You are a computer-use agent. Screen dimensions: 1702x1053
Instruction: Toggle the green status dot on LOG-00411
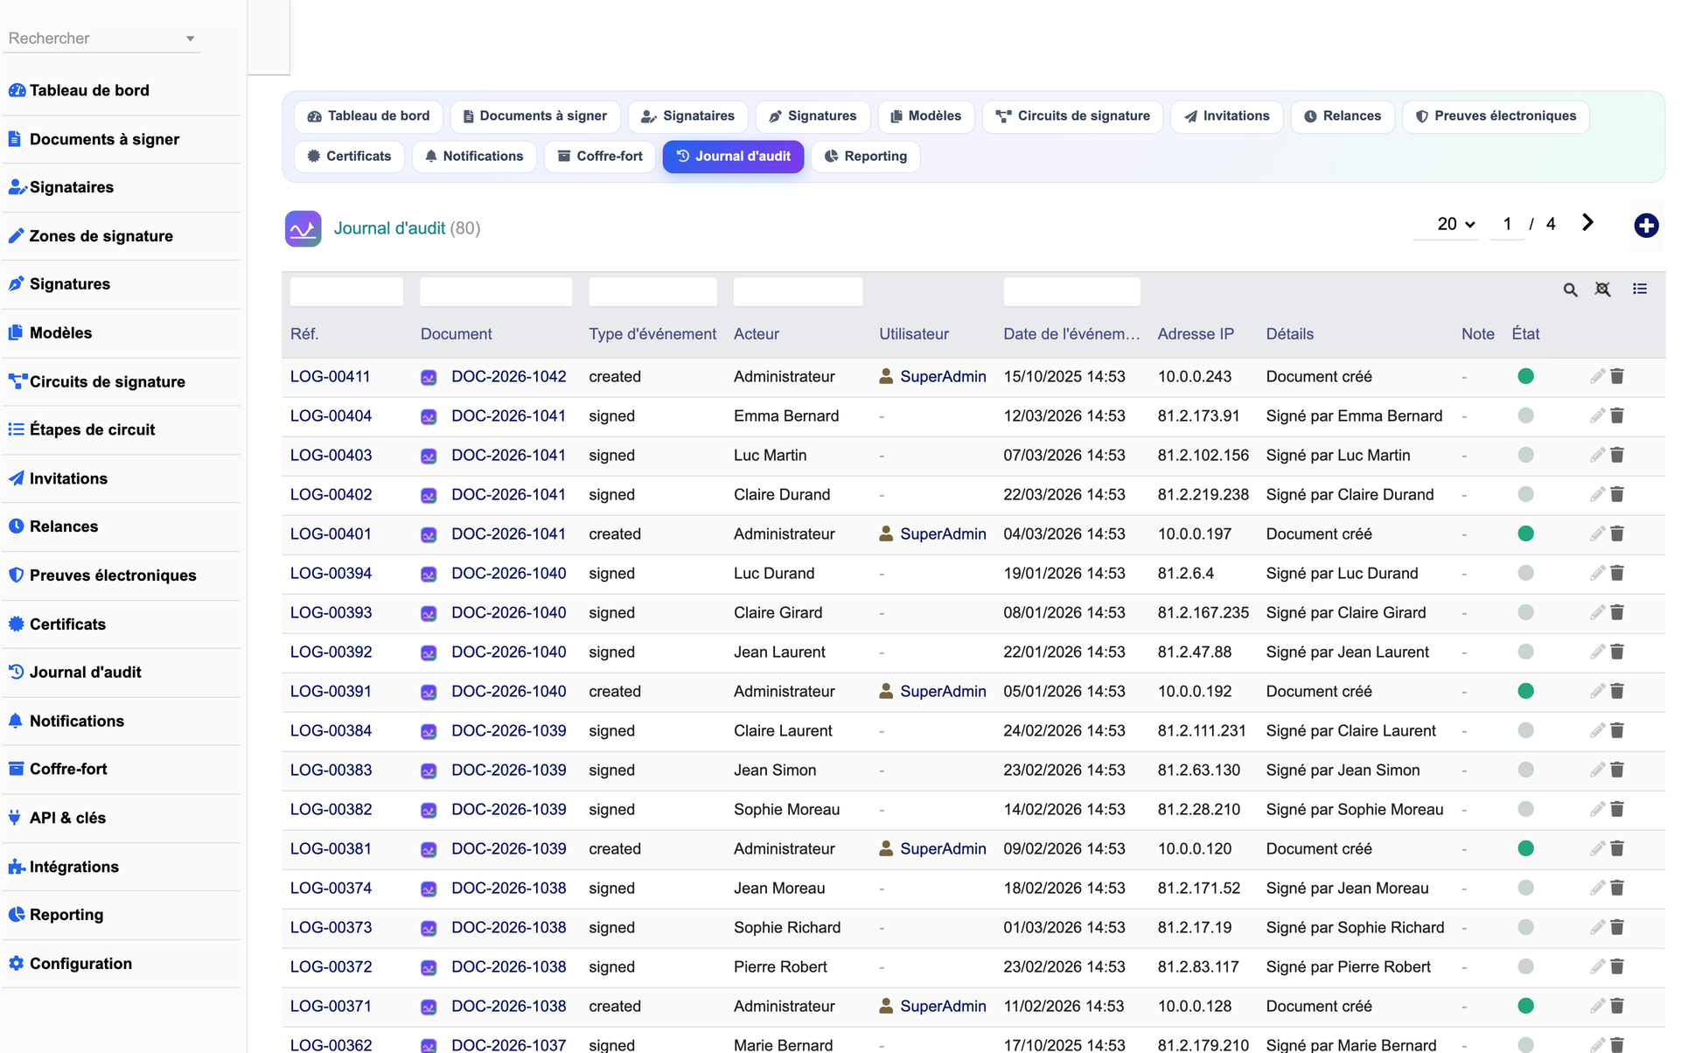1525,376
